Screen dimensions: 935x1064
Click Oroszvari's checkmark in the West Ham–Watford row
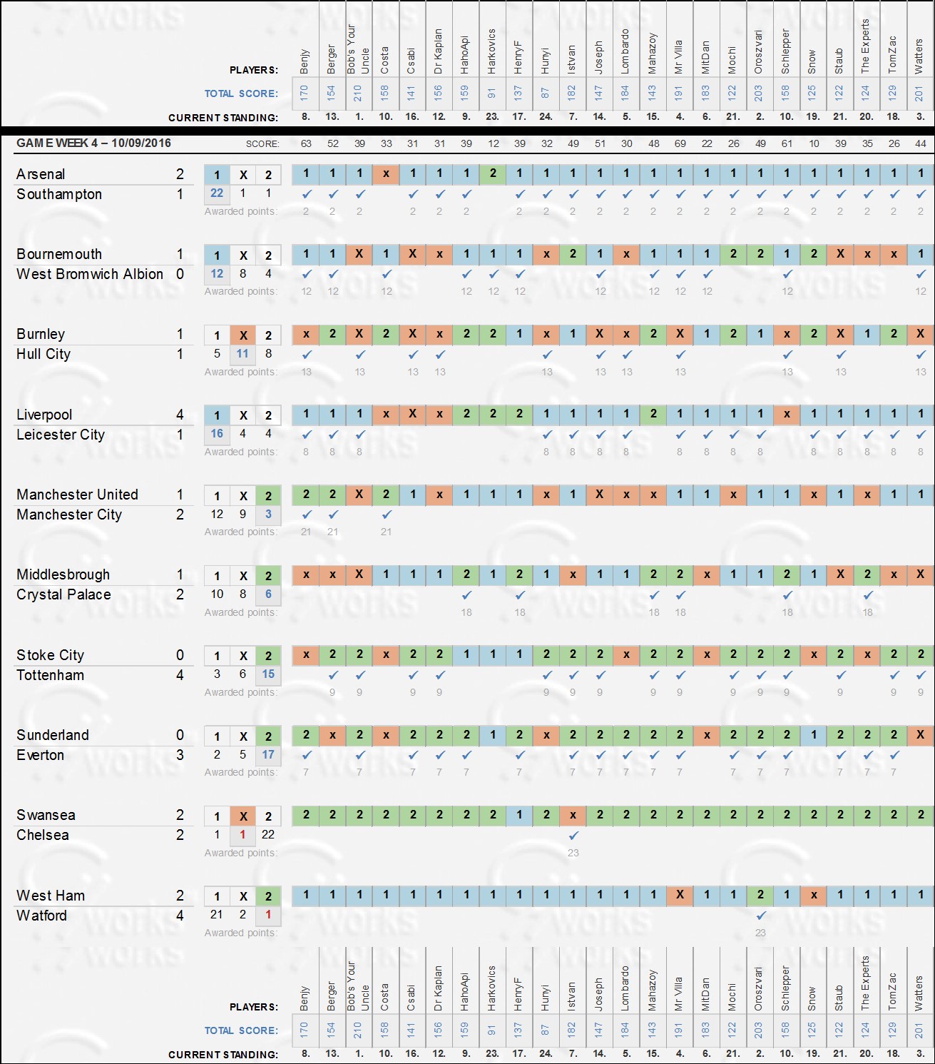pyautogui.click(x=761, y=915)
